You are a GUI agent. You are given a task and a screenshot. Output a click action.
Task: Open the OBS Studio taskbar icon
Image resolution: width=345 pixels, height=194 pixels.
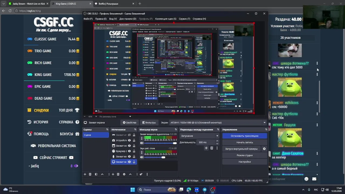212,190
